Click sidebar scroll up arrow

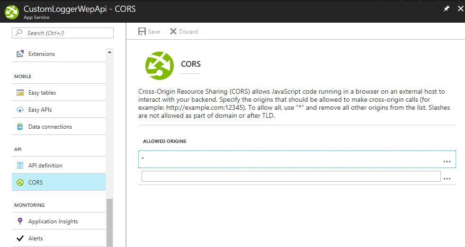110,52
